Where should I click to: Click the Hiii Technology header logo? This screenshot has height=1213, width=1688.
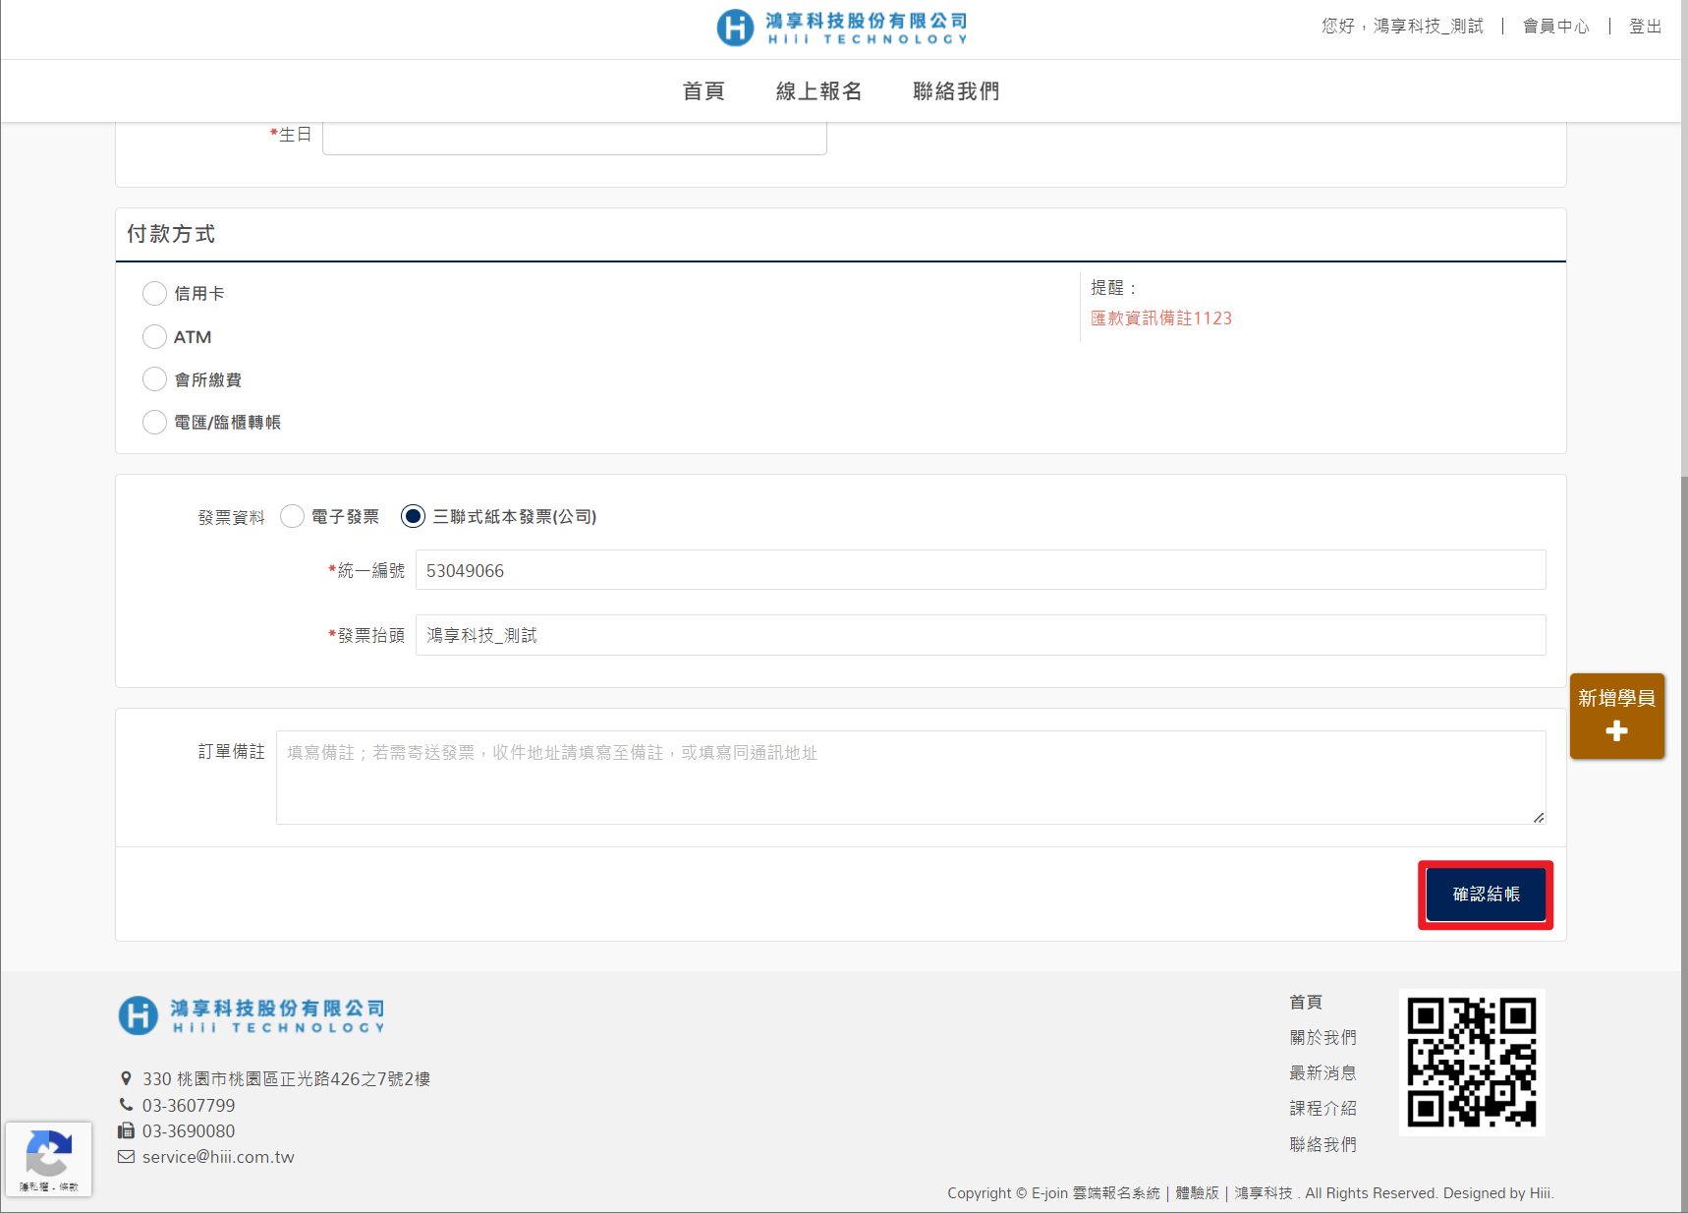click(x=842, y=28)
